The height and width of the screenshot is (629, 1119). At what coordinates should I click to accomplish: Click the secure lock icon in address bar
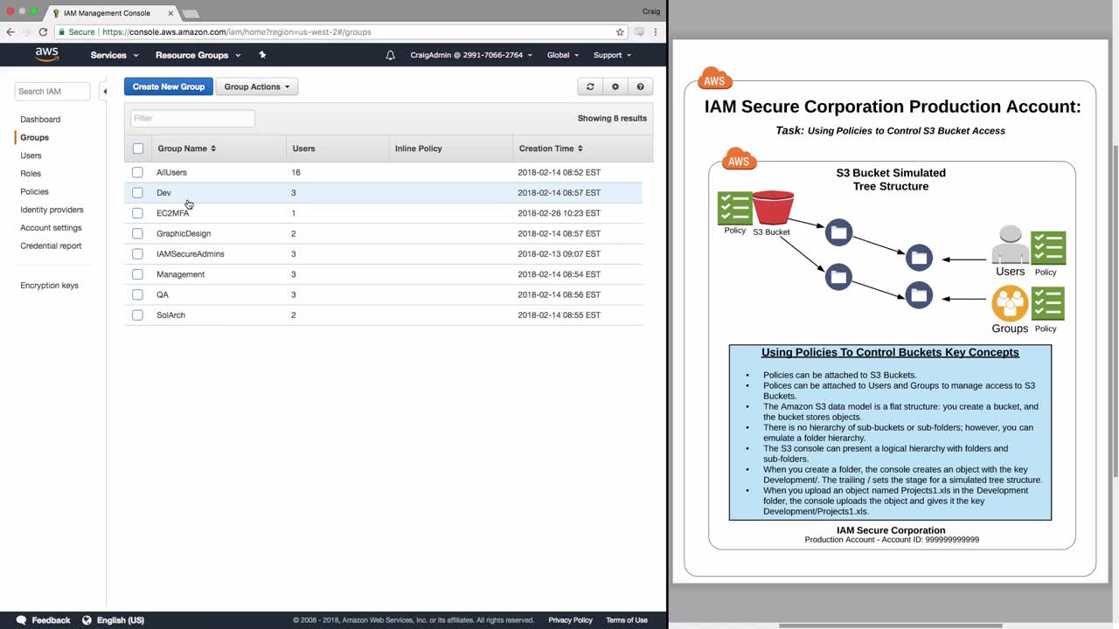[x=61, y=31]
